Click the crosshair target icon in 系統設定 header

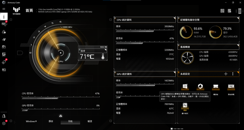pos(226,74)
